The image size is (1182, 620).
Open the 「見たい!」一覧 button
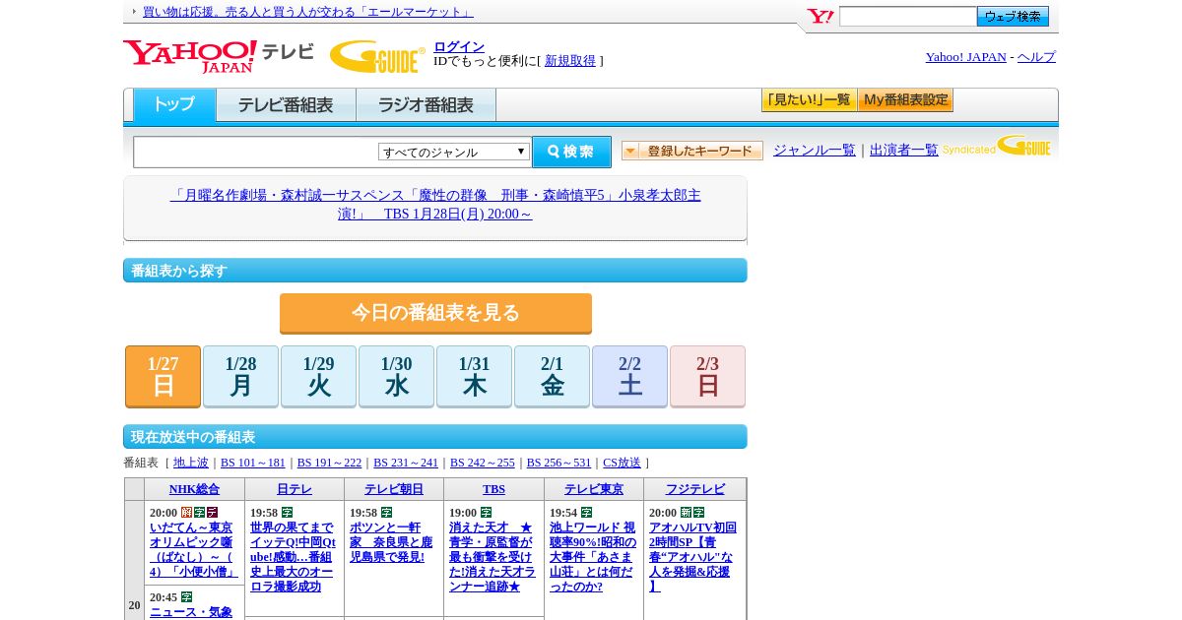809,100
